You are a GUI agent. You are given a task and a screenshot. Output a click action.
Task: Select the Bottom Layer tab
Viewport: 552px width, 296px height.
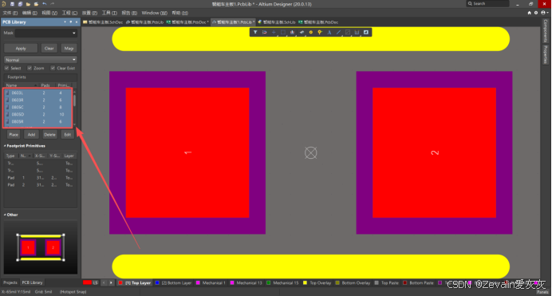[x=174, y=282]
